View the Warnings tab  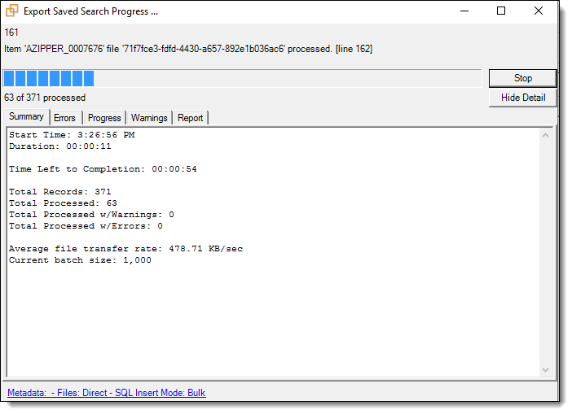(149, 118)
